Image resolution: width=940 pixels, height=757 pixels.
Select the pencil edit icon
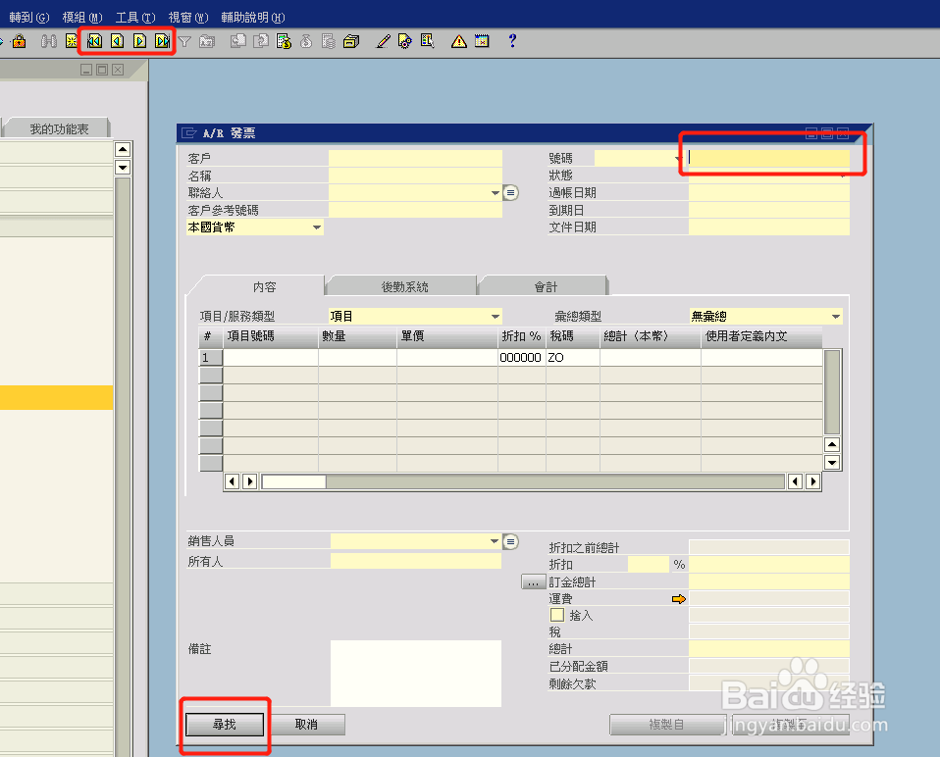[x=383, y=41]
